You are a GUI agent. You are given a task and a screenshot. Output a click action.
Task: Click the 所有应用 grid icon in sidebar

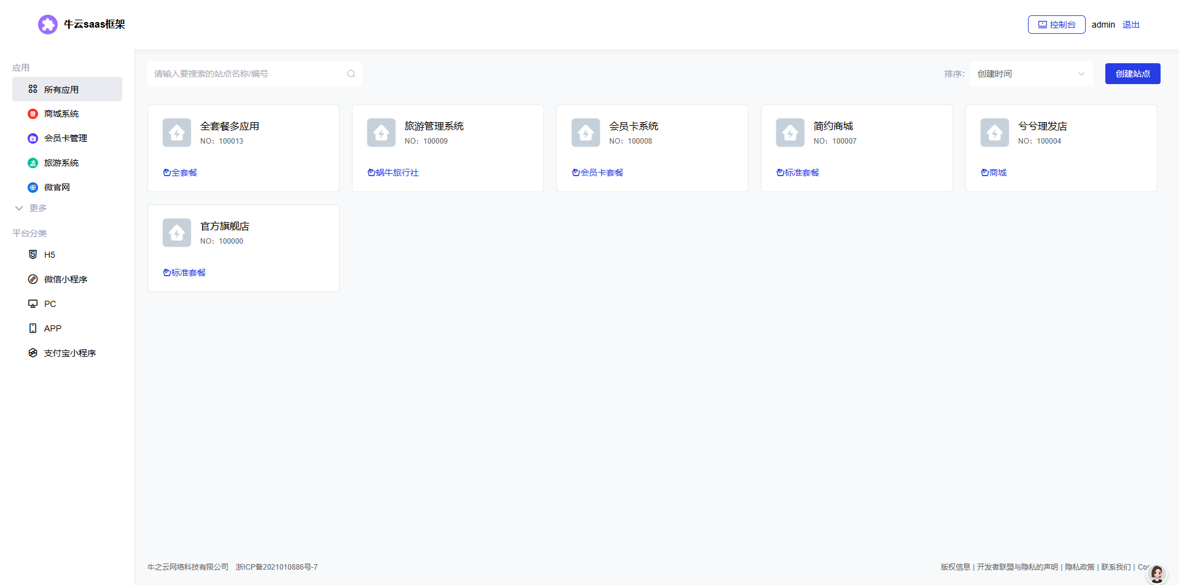[x=33, y=89]
